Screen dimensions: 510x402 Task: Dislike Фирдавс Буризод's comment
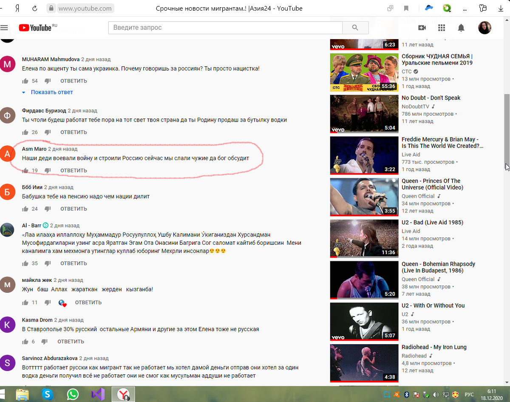pyautogui.click(x=48, y=133)
